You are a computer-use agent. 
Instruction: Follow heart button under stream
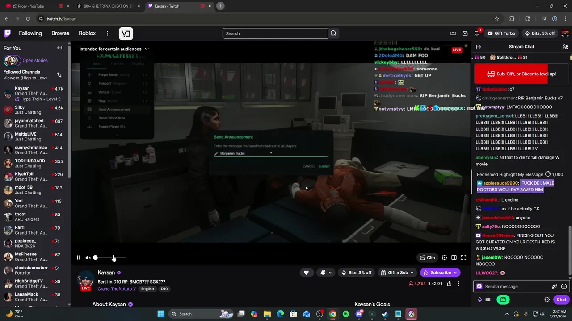point(306,272)
